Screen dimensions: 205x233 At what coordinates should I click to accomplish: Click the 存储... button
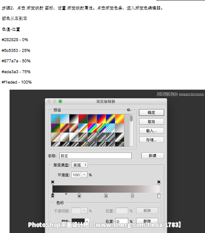pyautogui.click(x=151, y=140)
